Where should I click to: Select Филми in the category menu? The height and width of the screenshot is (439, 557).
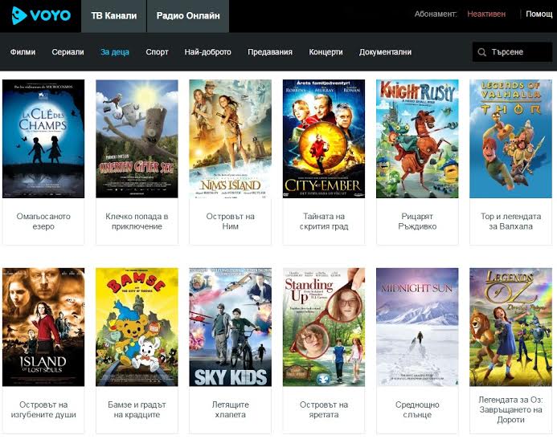[23, 52]
